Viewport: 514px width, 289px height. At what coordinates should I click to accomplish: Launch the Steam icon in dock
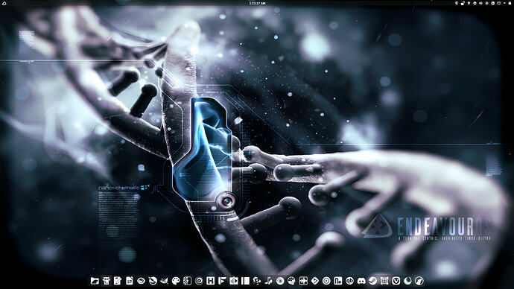(x=372, y=281)
